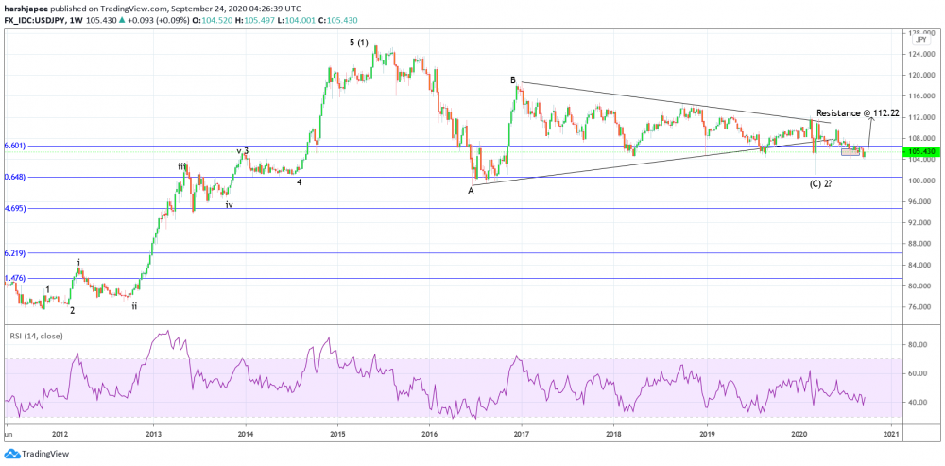Screen dimensions: 945x466
Task: Click the '6.219)' Fibonacci level label
Action: point(14,253)
